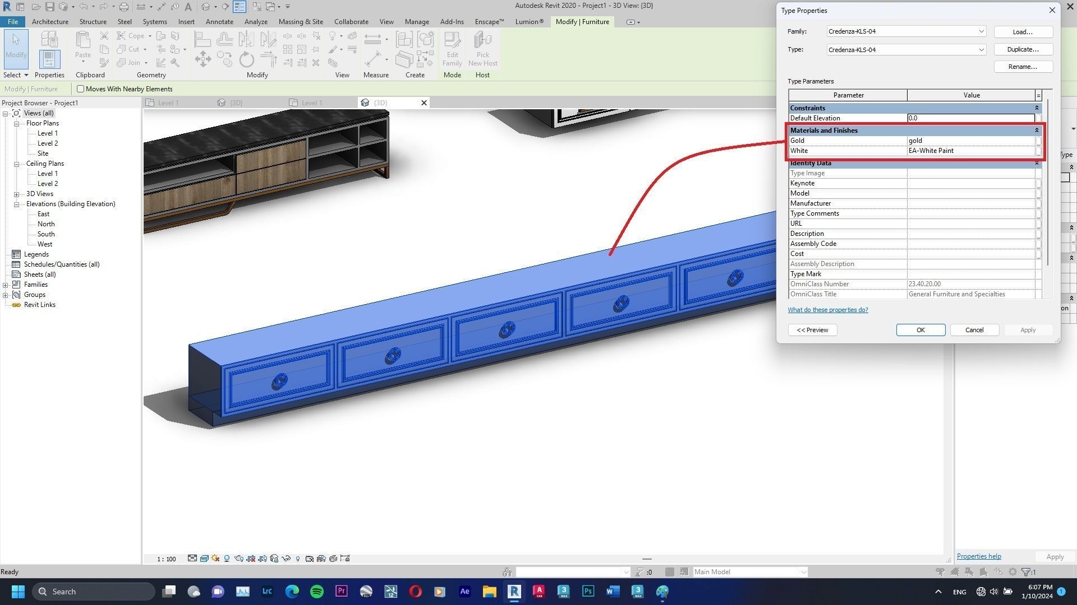Expand the 3D Views tree node
This screenshot has height=605, width=1077.
coord(17,194)
